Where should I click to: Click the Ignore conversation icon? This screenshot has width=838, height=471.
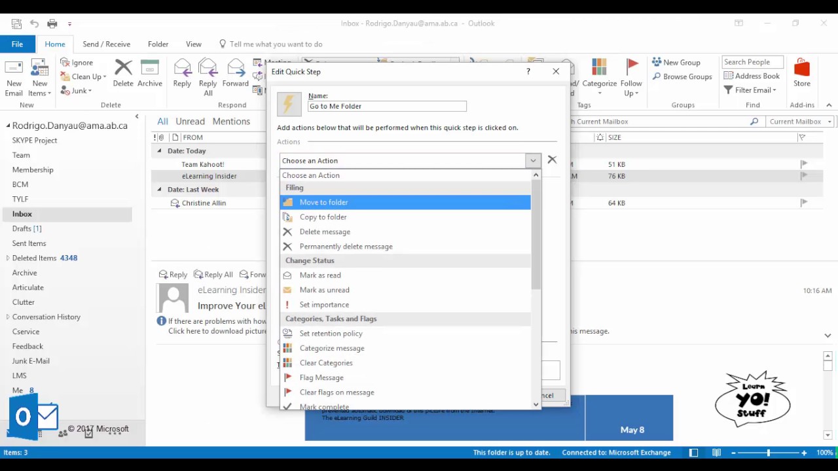(x=65, y=62)
